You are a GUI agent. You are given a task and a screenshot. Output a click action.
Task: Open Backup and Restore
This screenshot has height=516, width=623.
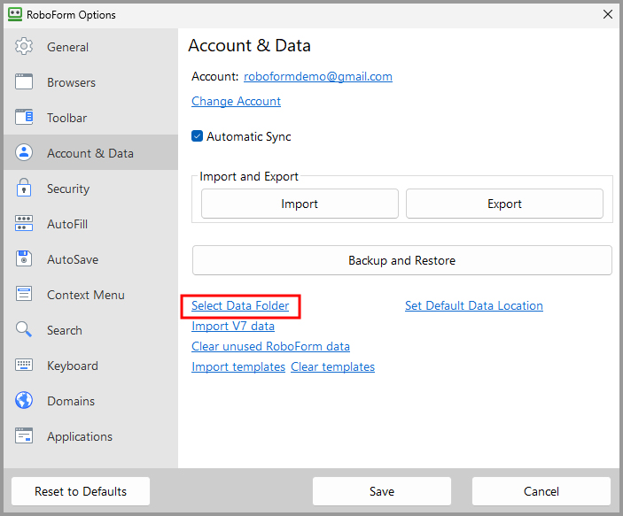pos(402,260)
